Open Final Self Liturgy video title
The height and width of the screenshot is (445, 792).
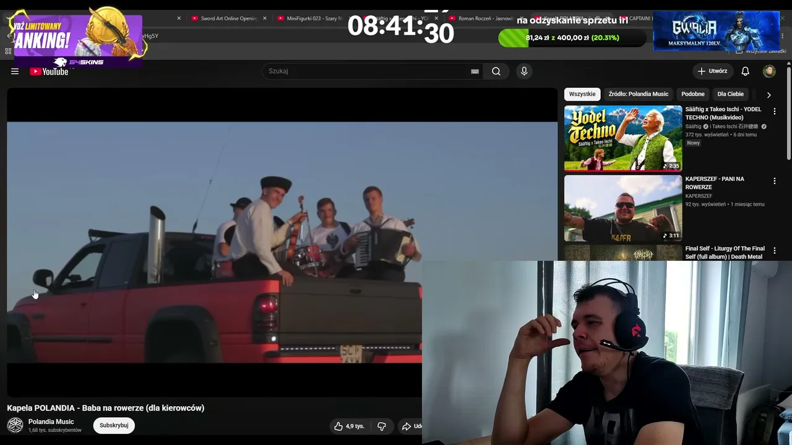click(725, 252)
